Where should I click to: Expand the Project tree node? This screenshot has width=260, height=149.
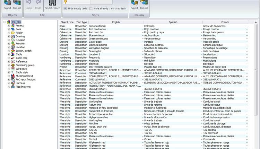pos(9,26)
